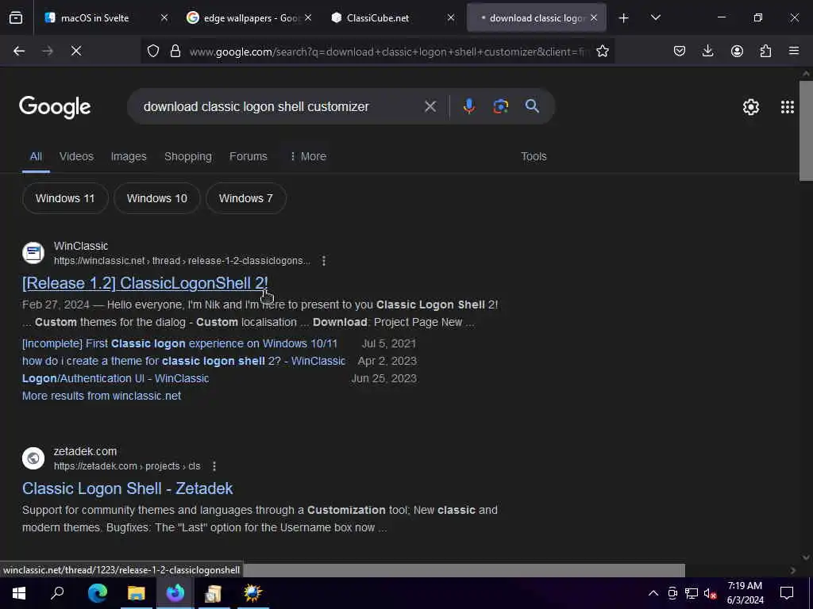The height and width of the screenshot is (609, 813).
Task: Open the extensions puzzle icon
Action: pos(765,51)
